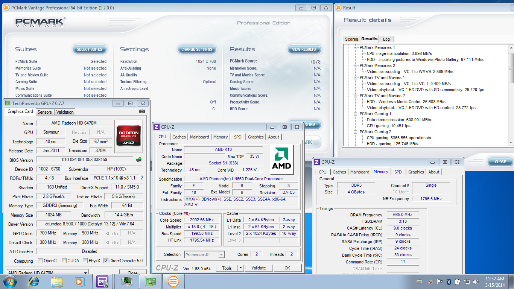The image size is (514, 289).
Task: Switch to CPU-Z via its taskbar icon
Action: click(x=102, y=281)
